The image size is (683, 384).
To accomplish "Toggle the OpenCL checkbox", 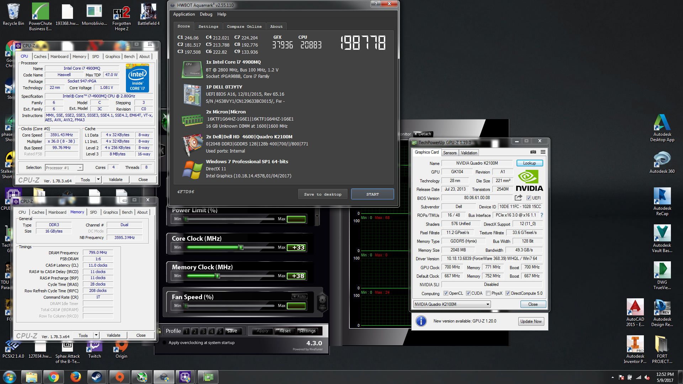I will 446,293.
